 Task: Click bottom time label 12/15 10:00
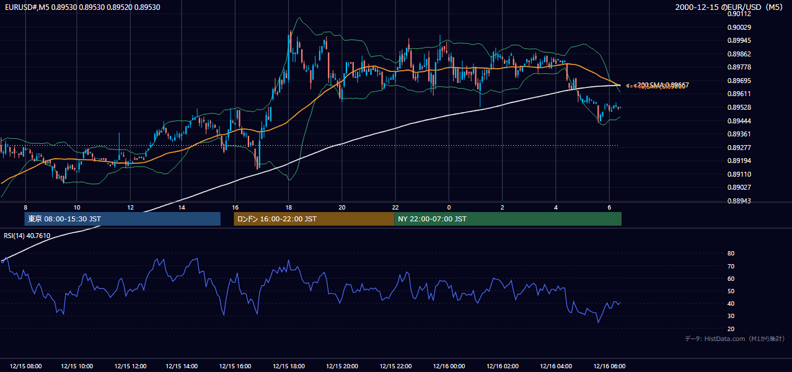pos(77,366)
